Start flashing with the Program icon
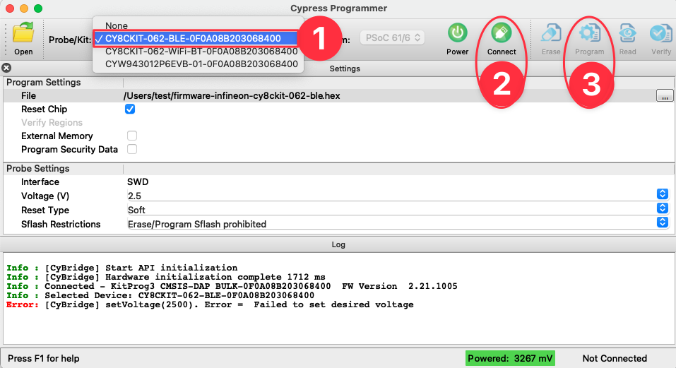 tap(589, 32)
